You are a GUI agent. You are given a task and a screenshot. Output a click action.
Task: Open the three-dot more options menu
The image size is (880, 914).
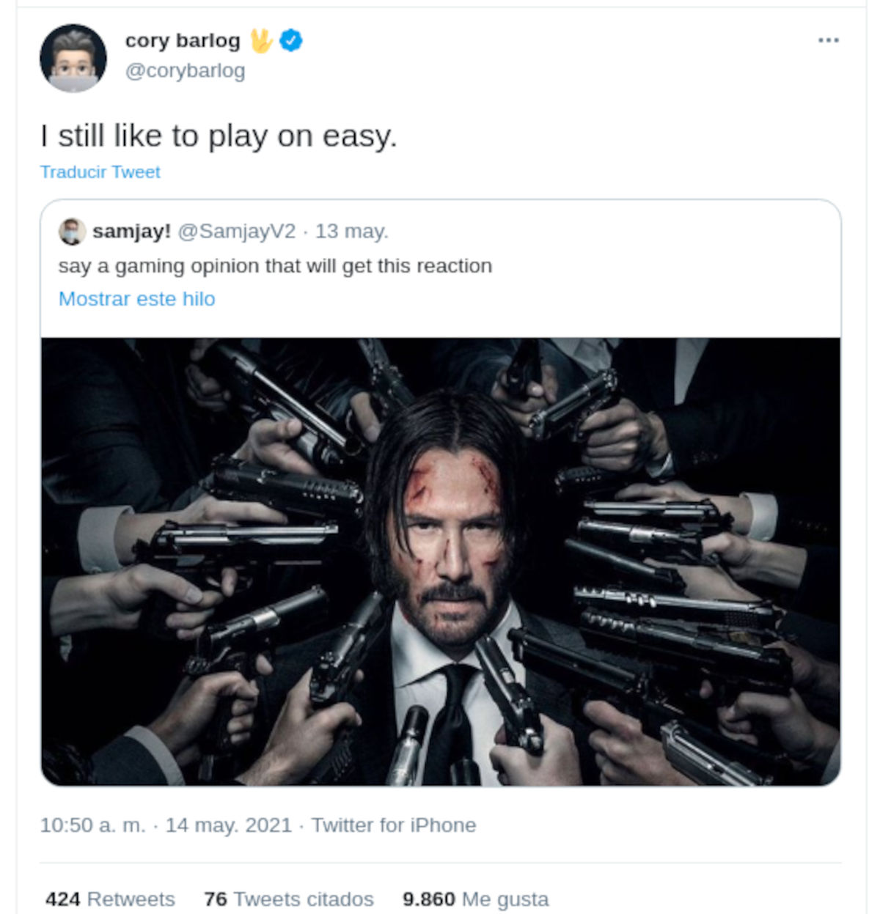coord(828,40)
